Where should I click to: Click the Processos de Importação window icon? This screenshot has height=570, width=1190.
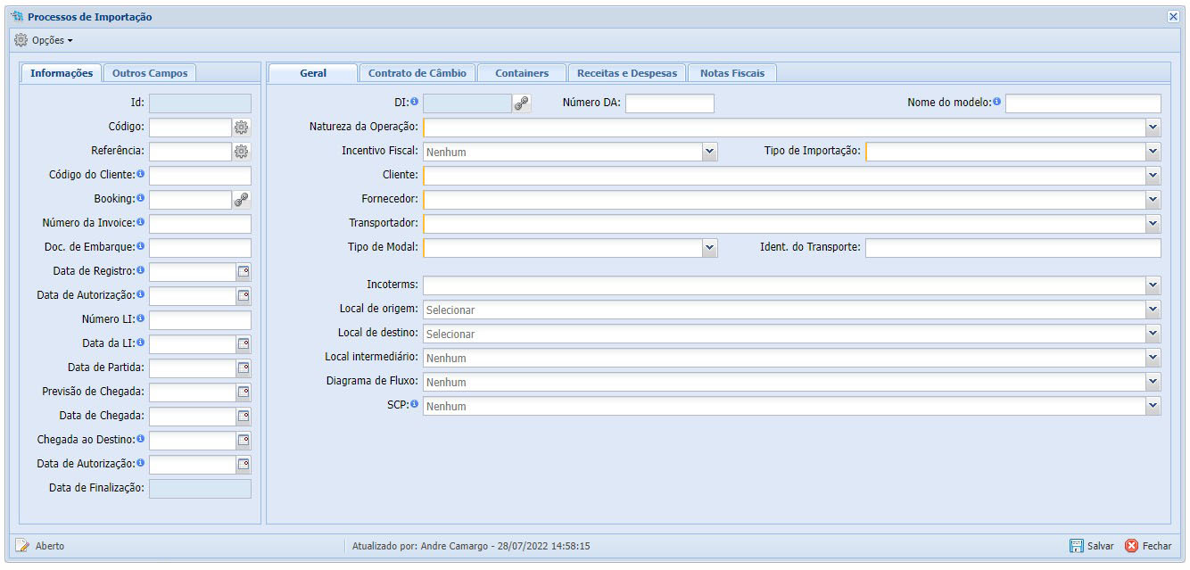[17, 17]
